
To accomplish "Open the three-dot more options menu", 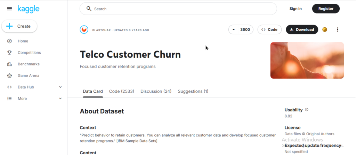I will (337, 30).
